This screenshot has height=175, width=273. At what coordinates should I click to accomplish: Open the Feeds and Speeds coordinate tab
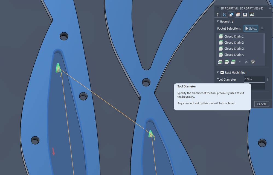click(225, 15)
